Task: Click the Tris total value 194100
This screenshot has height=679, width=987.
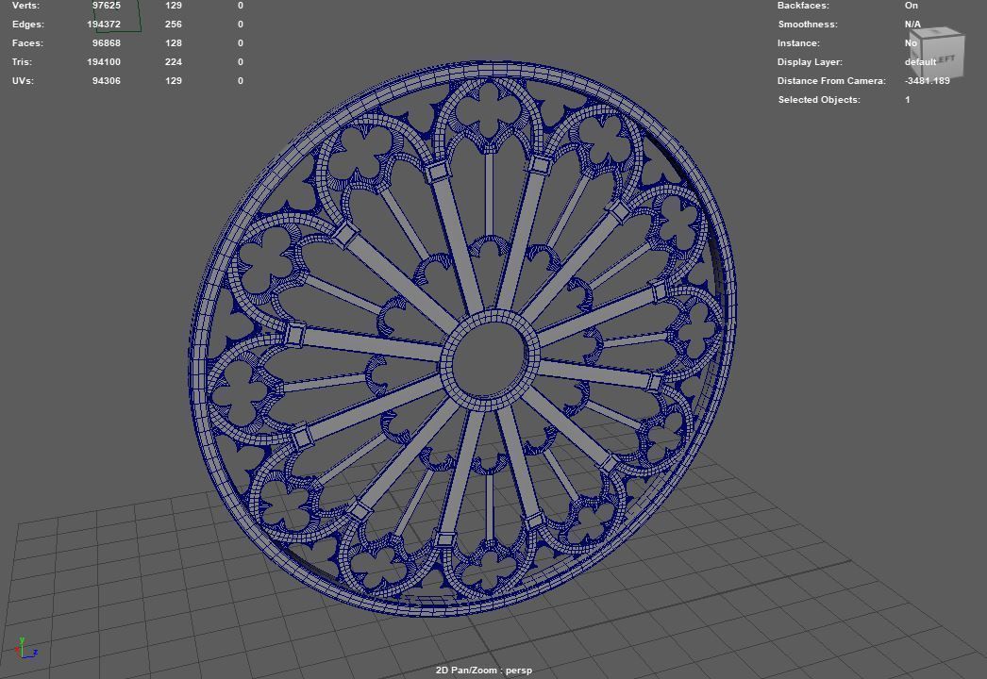Action: [x=104, y=61]
